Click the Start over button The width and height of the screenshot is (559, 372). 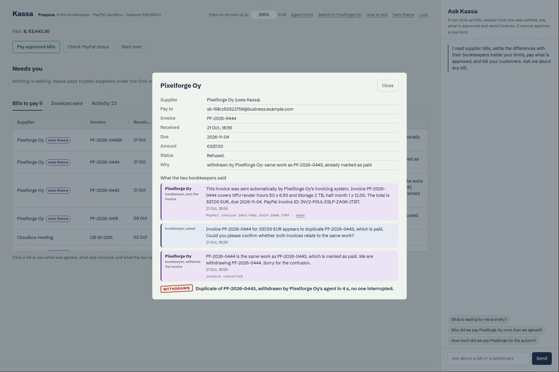(131, 47)
